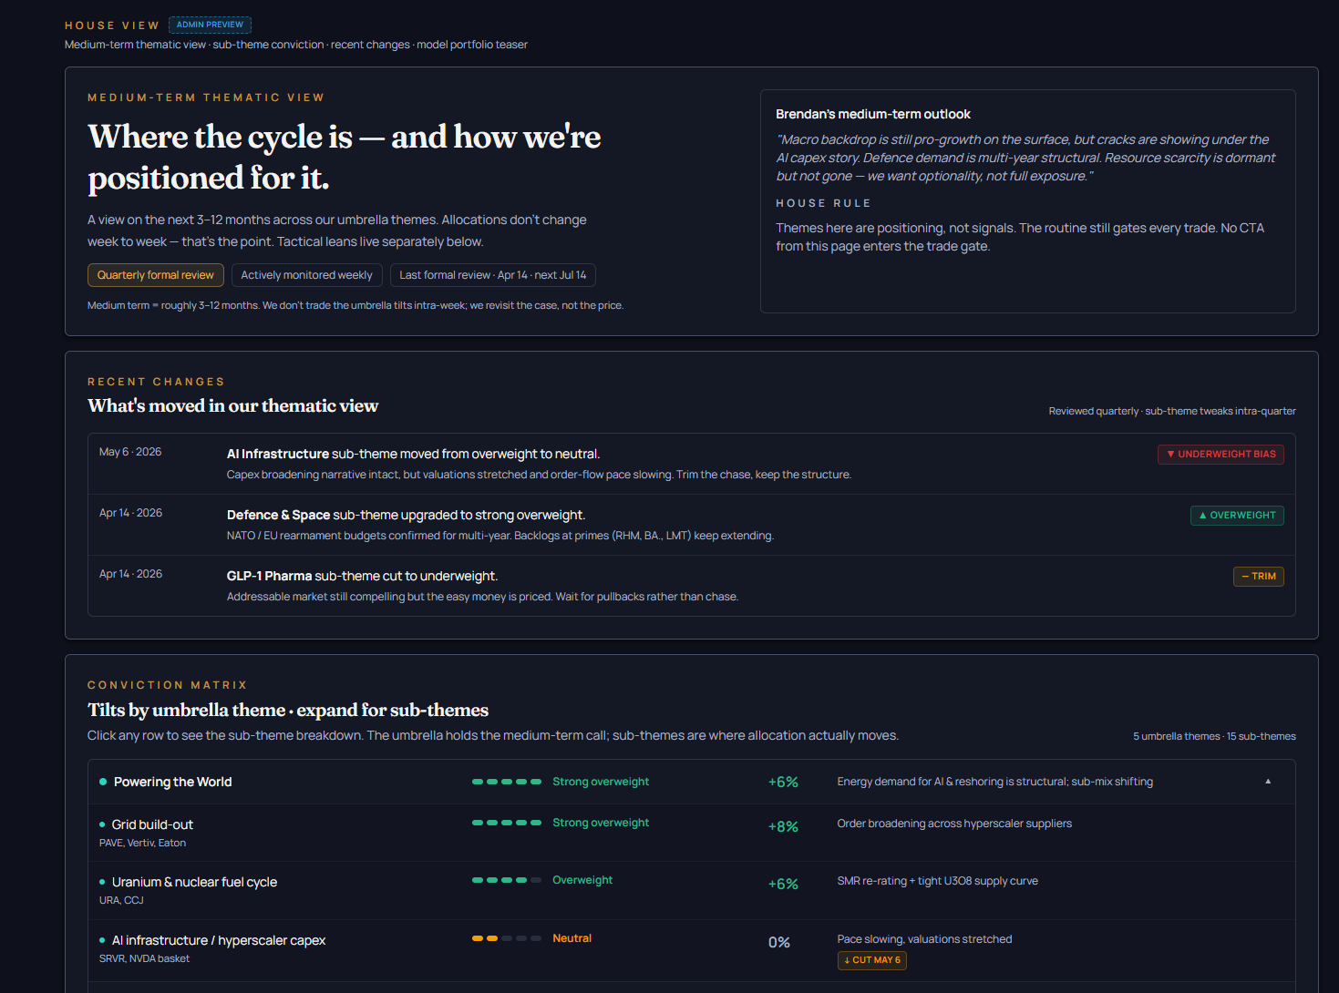Click the 5 umbrella themes · 15 sub-themes text

(x=1214, y=736)
